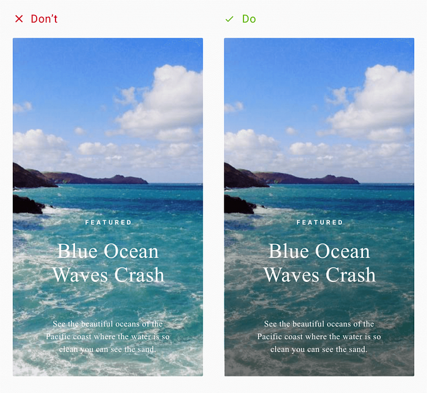Click FEATURED label in left card
The image size is (427, 393).
[x=108, y=223]
